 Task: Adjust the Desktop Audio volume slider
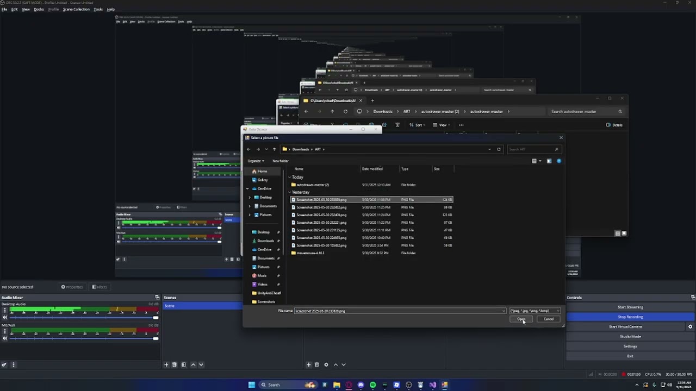click(x=83, y=318)
